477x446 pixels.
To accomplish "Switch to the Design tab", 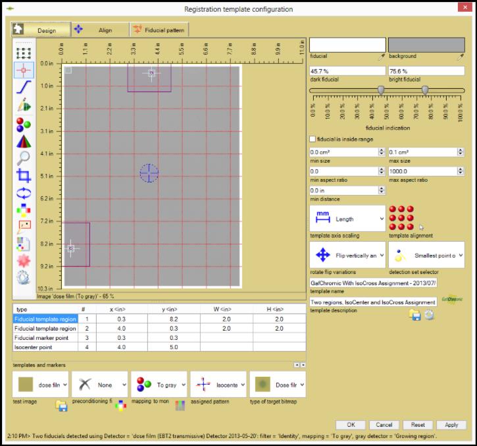I will coord(41,30).
